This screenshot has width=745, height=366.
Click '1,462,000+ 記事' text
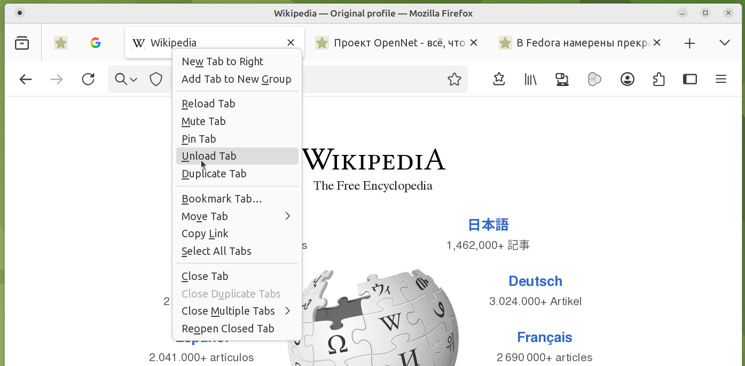coord(488,245)
